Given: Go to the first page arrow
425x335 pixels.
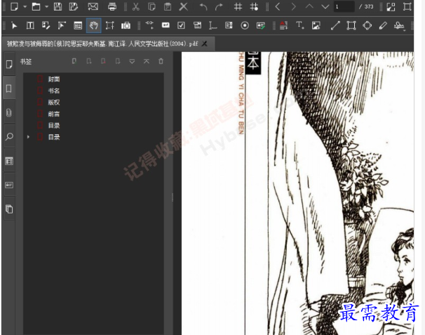Looking at the screenshot, I should (278, 6).
